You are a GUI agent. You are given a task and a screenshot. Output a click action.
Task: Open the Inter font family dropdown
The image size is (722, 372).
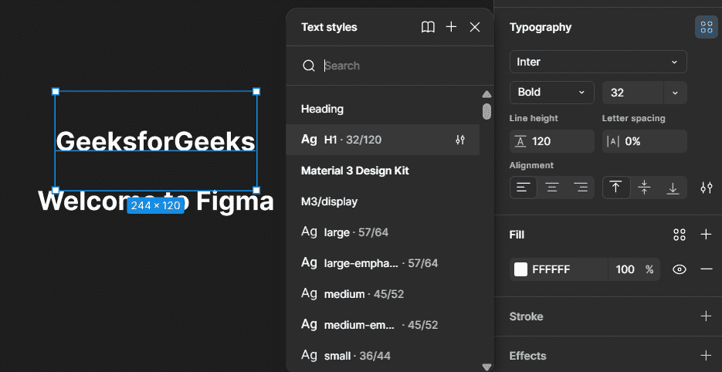click(598, 62)
